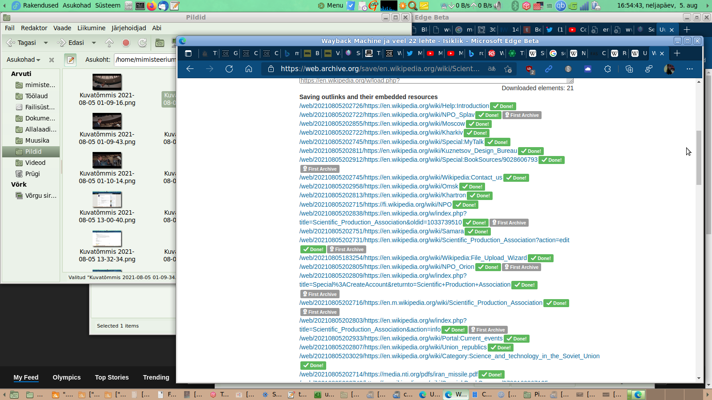Open Edge Settings and more menu
712x400 pixels.
point(690,69)
